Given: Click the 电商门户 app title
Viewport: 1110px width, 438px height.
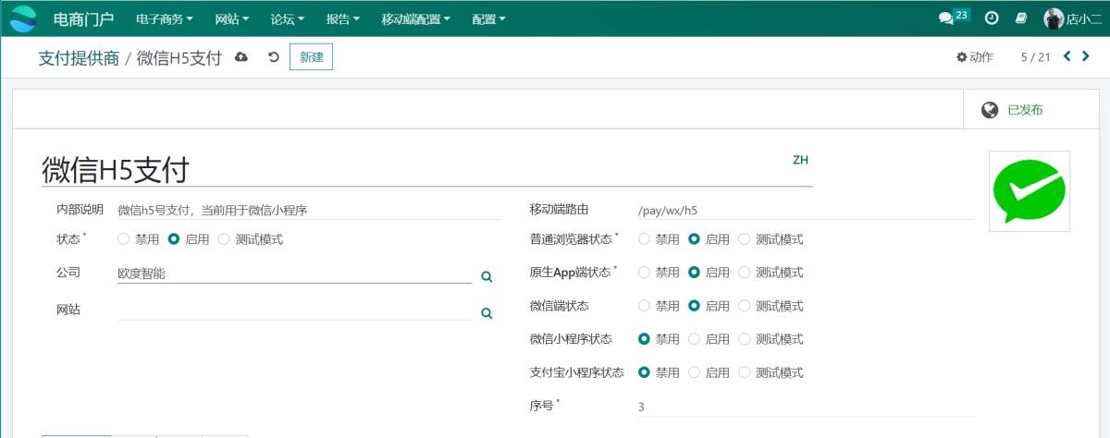Looking at the screenshot, I should click(83, 18).
